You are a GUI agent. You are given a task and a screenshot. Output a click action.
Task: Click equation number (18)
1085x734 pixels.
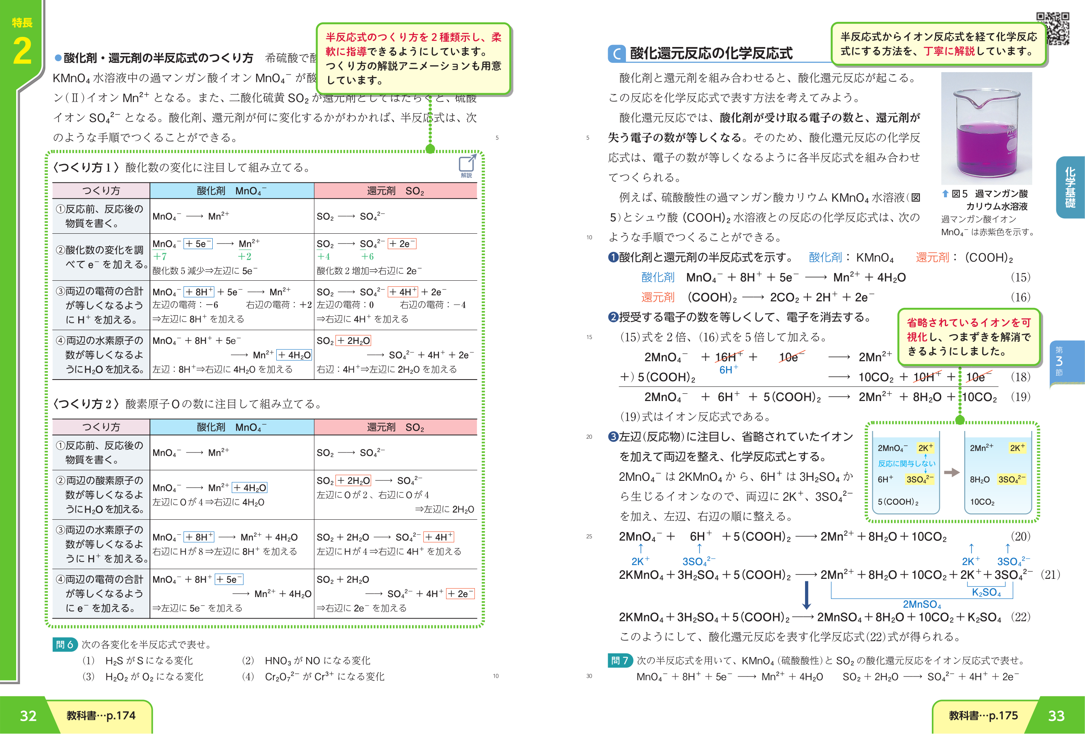[1020, 377]
